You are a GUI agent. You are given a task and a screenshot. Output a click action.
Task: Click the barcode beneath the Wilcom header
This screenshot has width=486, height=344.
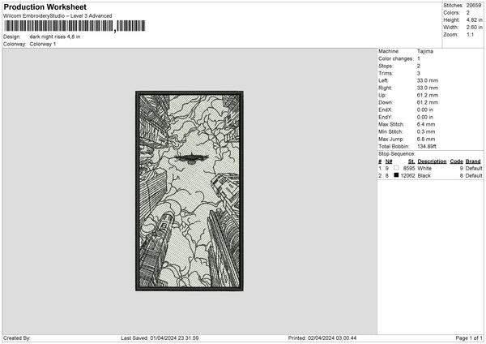pyautogui.click(x=75, y=26)
